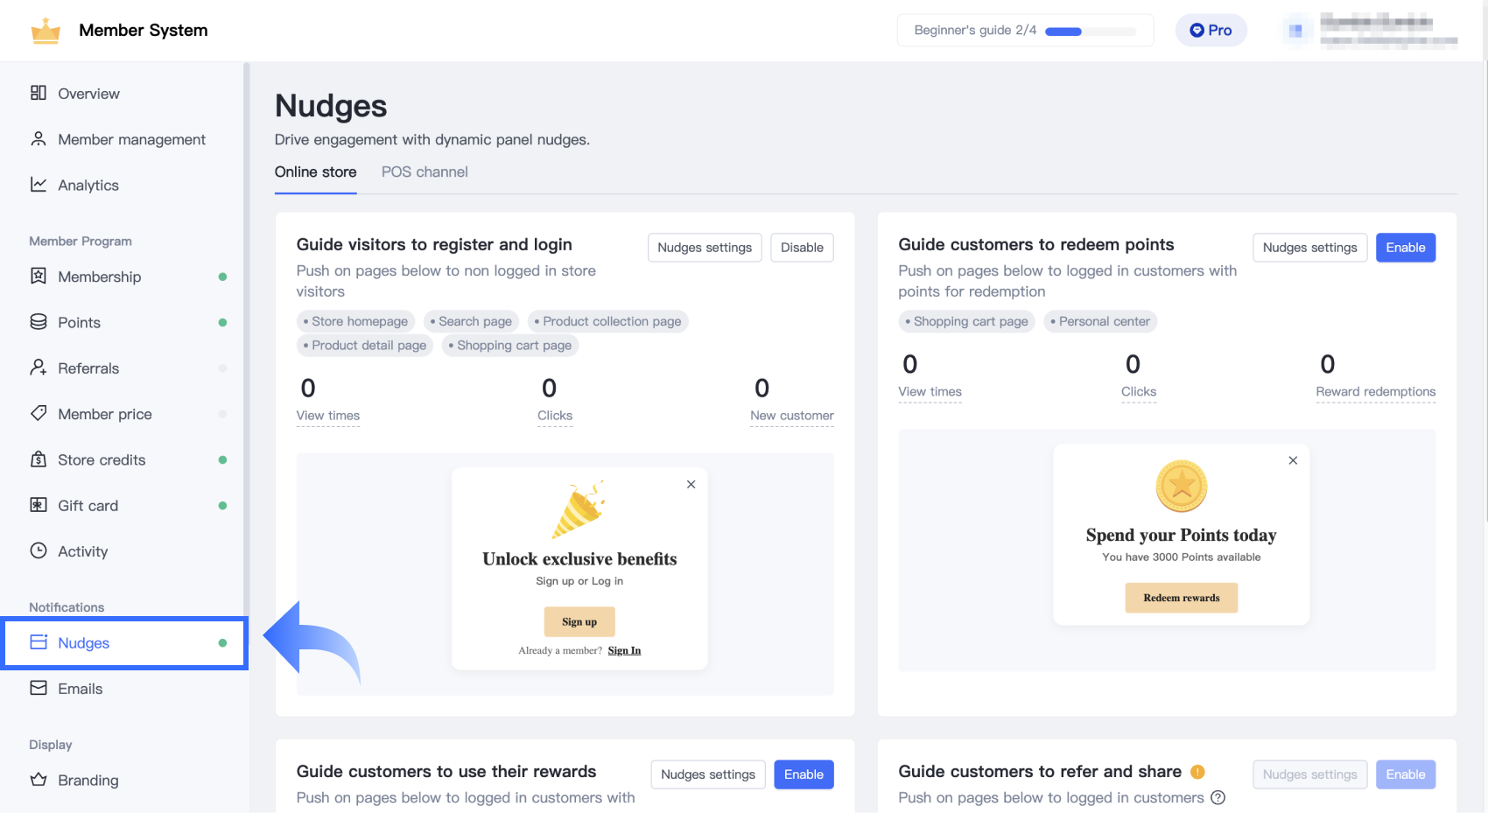1488x813 pixels.
Task: Enable the use their rewards nudge
Action: point(804,774)
